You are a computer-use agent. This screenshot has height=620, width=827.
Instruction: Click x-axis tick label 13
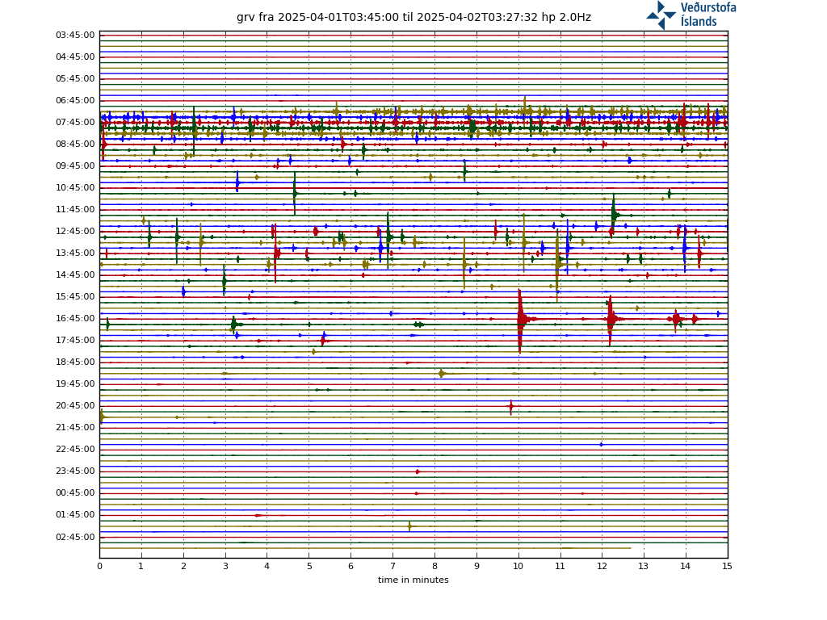(x=644, y=566)
